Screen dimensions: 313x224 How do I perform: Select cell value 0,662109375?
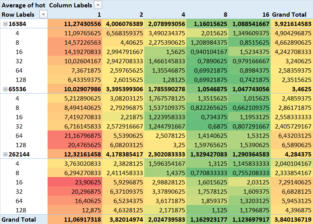pyautogui.click(x=251, y=108)
